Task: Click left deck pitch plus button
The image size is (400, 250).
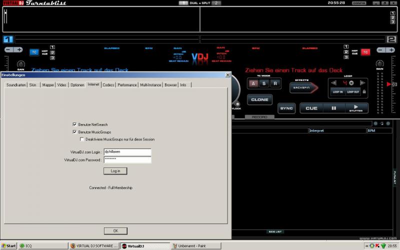Action: coord(18,49)
